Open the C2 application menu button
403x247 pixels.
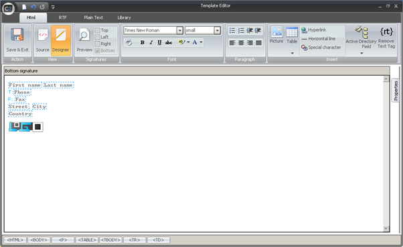(8, 8)
